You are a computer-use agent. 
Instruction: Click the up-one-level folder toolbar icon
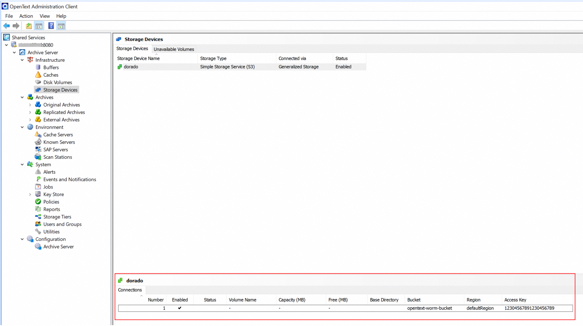[x=29, y=26]
